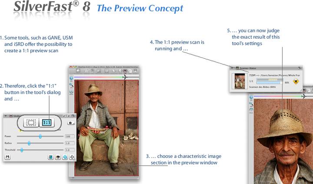Click the 'Scannen des Bildes (88%)' status text
This screenshot has height=184, width=313.
pyautogui.click(x=263, y=87)
